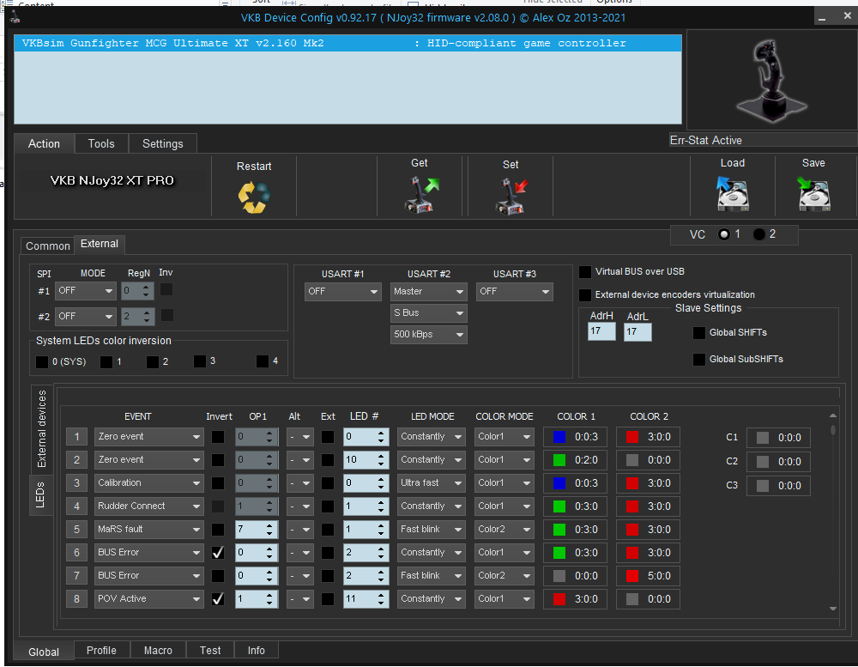This screenshot has height=667, width=858.
Task: Click the LED table scrollbar down arrow
Action: 833,608
